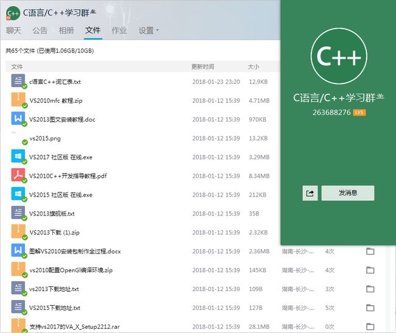Screen dimensions: 396x333
Task: Open folder icon for 支持vs2017的VA_X_Setup2212.rar row
Action: [370, 327]
